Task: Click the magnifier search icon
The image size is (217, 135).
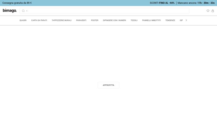Action: [23, 11]
